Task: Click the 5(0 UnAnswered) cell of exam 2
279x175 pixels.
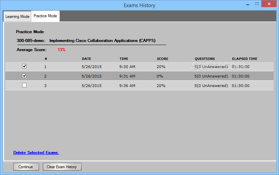Action: click(211, 76)
